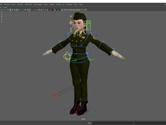This screenshot has height=125, width=166.
Task: Click the MEL command line input
Action: click(113, 123)
